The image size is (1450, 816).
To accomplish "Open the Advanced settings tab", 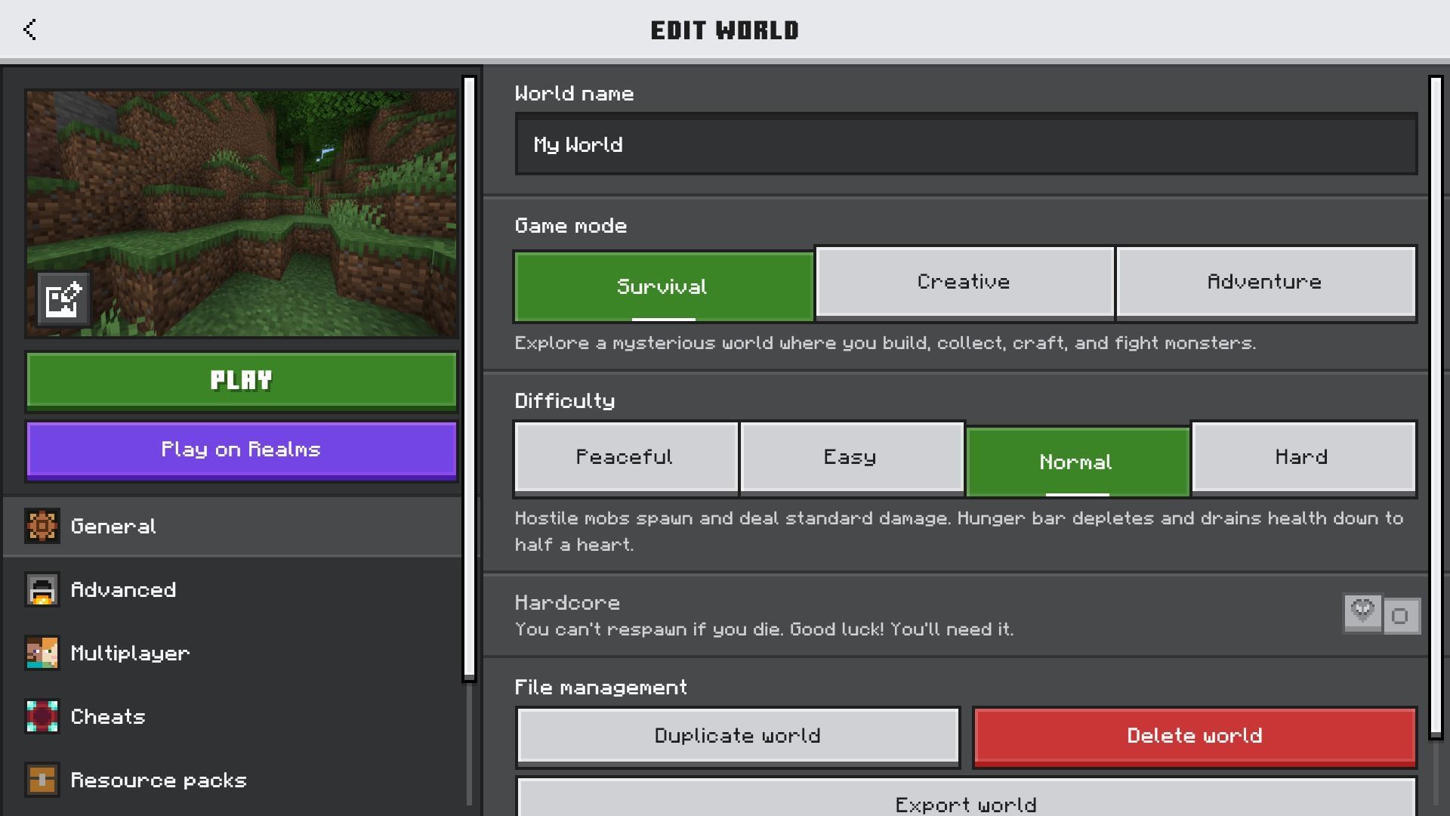I will 123,589.
